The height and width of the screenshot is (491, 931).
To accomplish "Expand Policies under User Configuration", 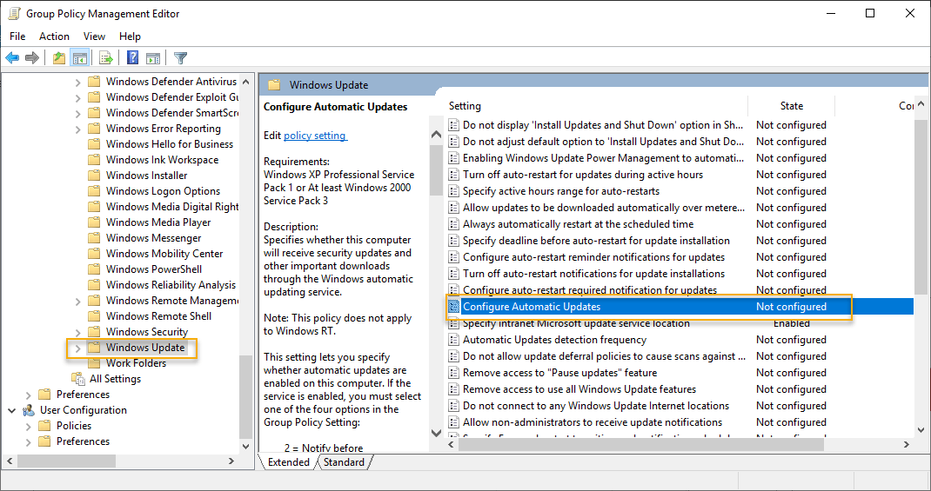I will point(28,426).
